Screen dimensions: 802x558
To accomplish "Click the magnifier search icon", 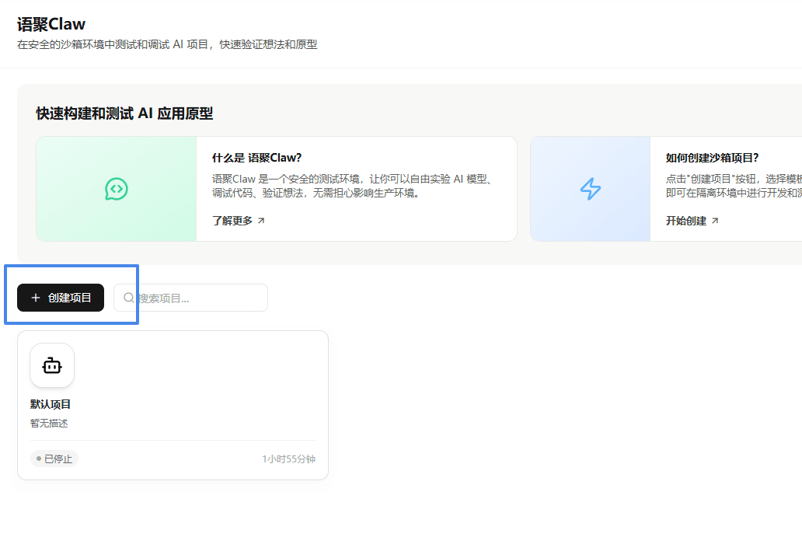I will [129, 298].
